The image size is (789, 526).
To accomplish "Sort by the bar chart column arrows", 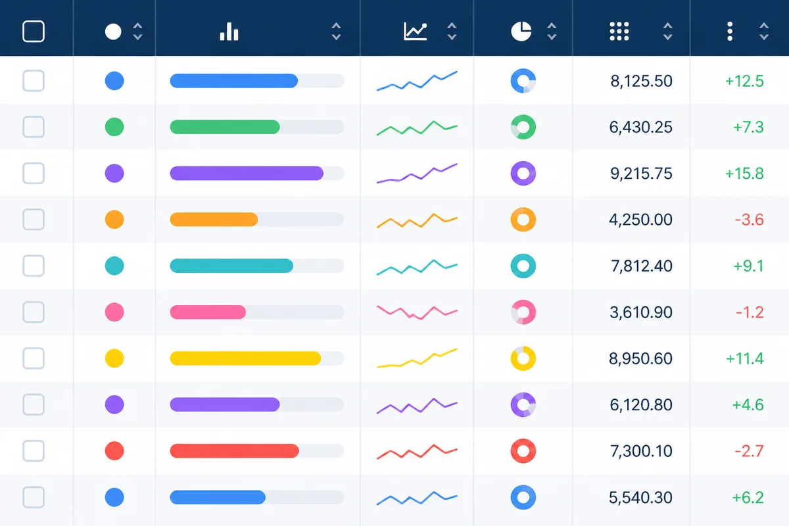I will 336,32.
